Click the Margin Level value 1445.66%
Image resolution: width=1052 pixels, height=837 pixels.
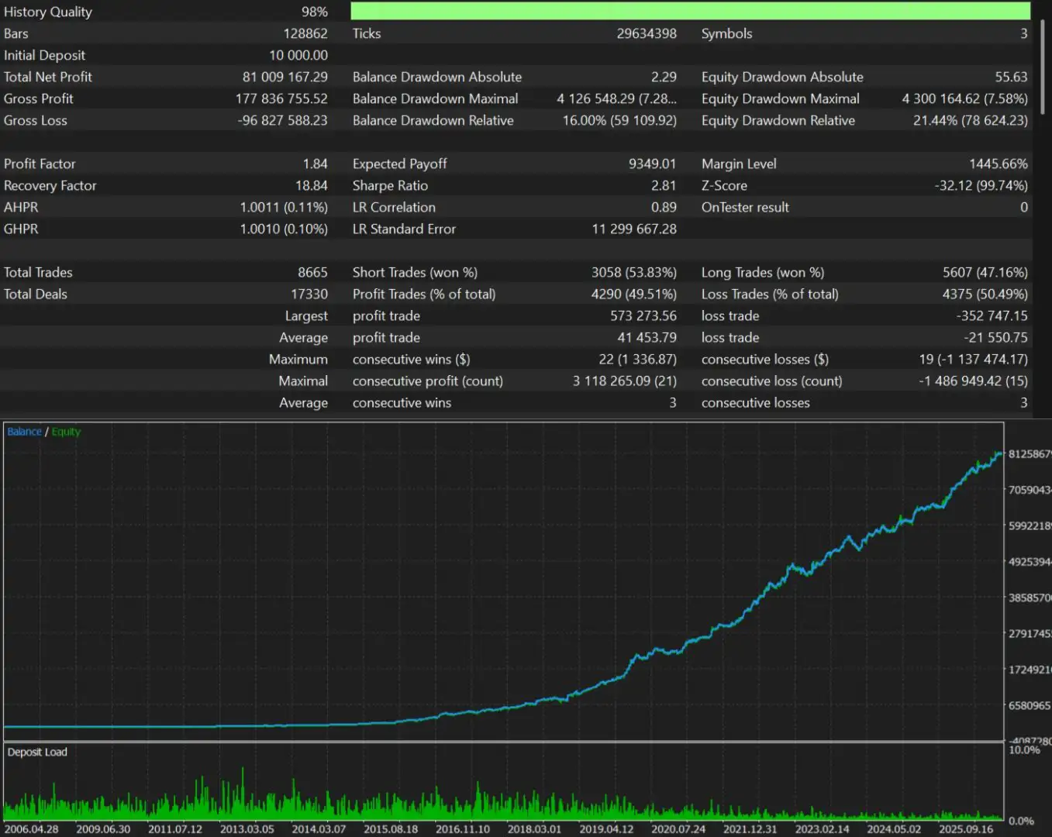point(999,164)
